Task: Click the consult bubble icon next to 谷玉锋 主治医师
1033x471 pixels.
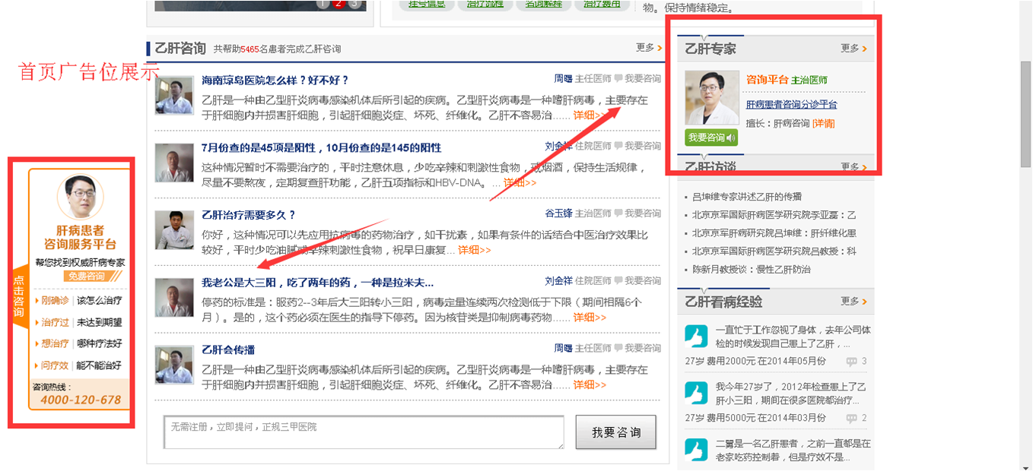Action: (x=618, y=213)
